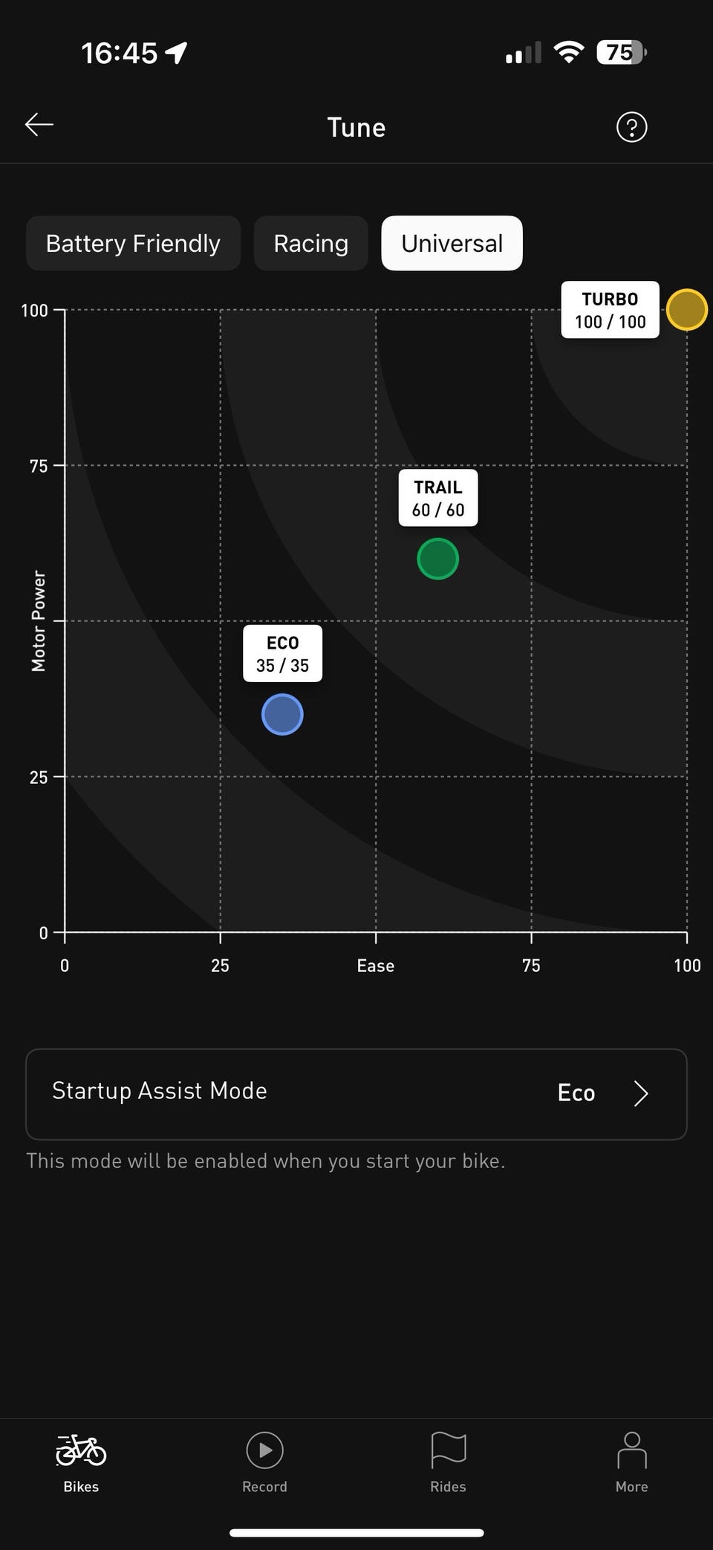Select the Universal preset

(452, 243)
